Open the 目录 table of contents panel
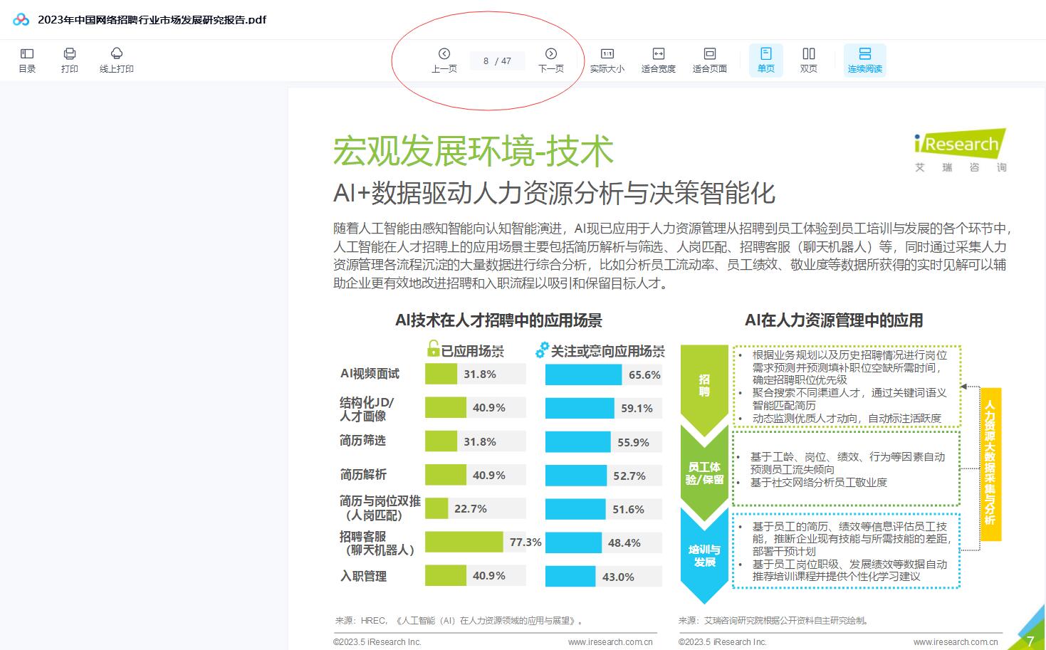 tap(27, 60)
